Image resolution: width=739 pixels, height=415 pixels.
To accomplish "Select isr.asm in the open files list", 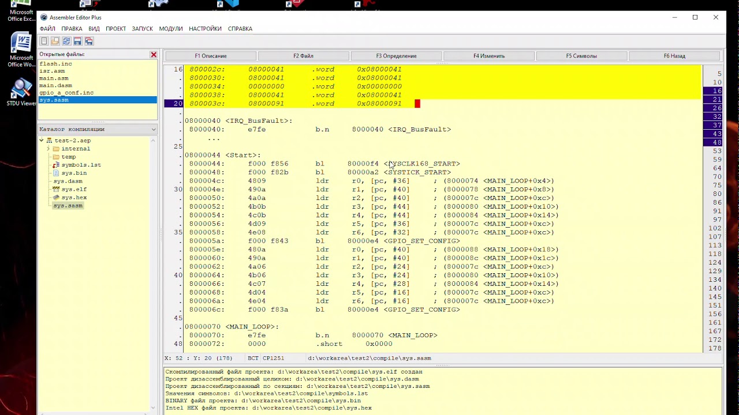I will click(97, 71).
